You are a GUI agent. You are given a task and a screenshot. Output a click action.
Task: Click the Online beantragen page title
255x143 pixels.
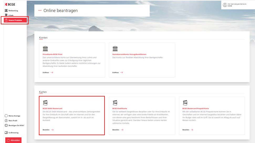pos(60,10)
